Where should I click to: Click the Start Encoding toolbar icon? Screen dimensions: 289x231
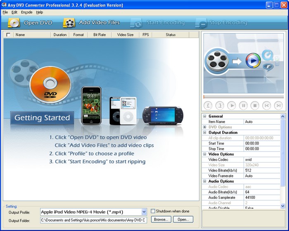(136, 23)
